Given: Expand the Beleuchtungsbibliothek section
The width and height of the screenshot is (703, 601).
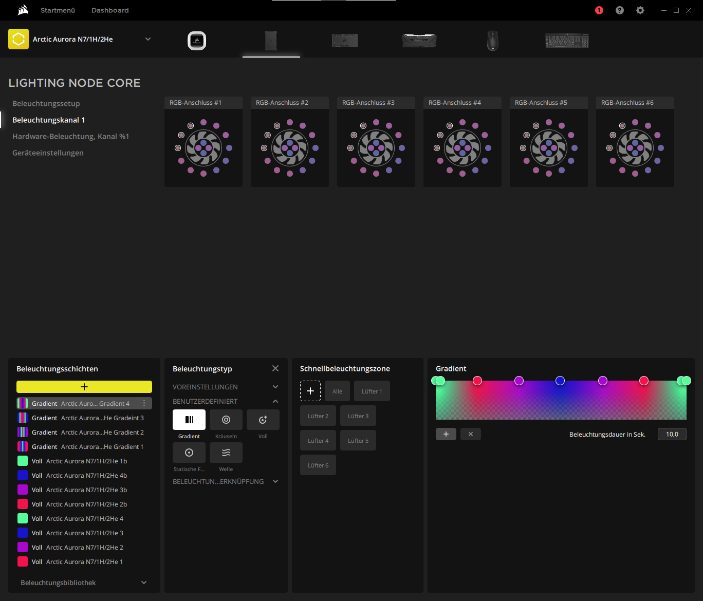Looking at the screenshot, I should pyautogui.click(x=144, y=583).
